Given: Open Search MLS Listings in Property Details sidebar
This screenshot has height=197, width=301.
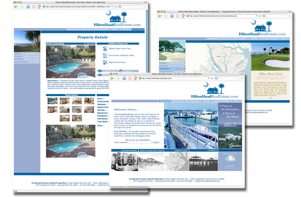Looking at the screenshot, I should tap(27, 56).
